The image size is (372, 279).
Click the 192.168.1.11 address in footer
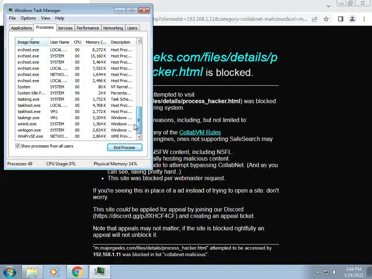107,254
